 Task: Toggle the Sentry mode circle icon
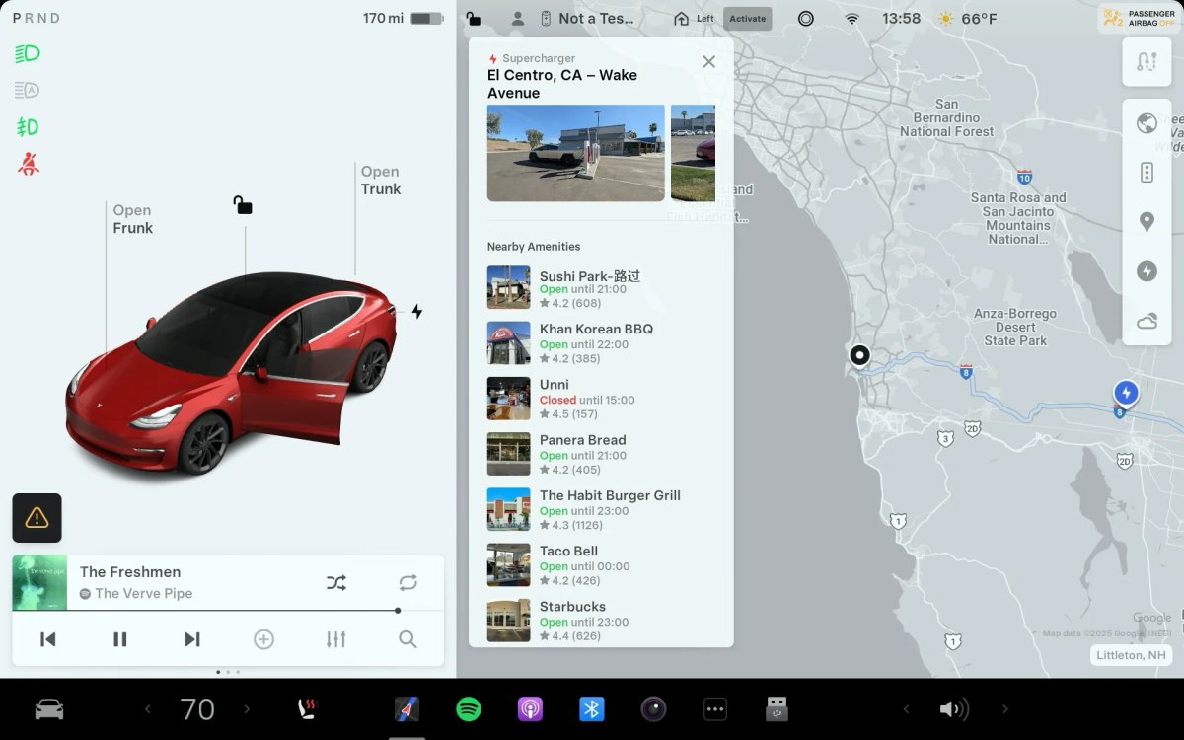click(806, 18)
